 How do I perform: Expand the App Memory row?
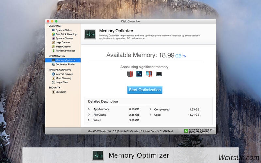tap(89, 109)
